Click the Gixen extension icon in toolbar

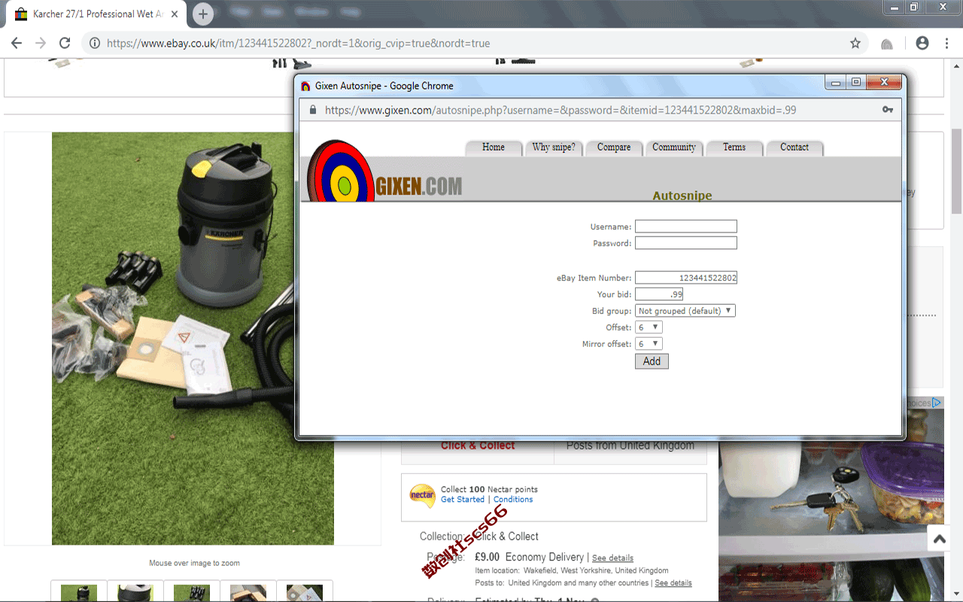(x=887, y=44)
